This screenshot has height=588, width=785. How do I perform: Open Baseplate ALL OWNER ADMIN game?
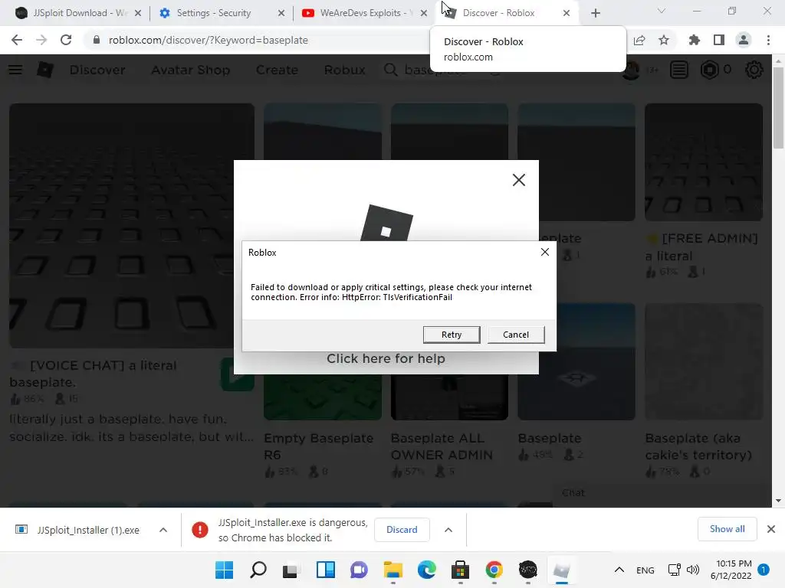pos(442,446)
